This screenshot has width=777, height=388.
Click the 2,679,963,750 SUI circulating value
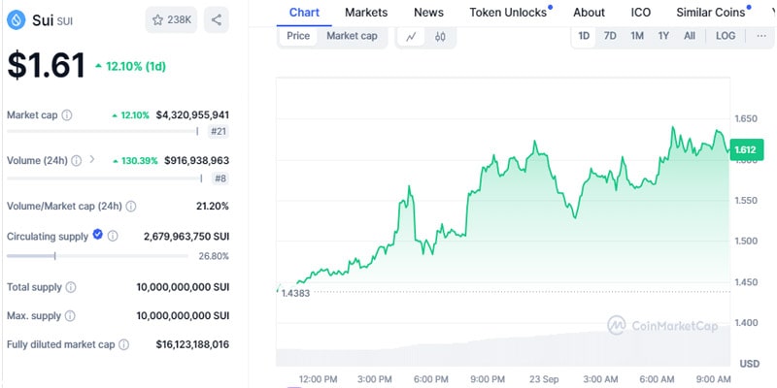pos(186,237)
